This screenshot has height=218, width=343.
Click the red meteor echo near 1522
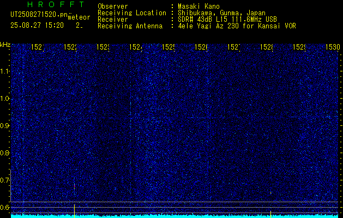pos(74,186)
